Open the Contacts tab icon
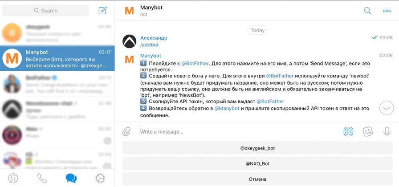This screenshot has height=187, width=399. (x=13, y=178)
